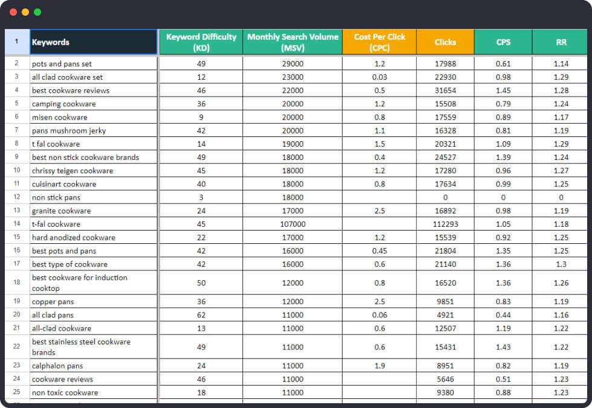Screen dimensions: 592x408
Task: Select the empty CPC cell for non stick pans
Action: tap(379, 197)
